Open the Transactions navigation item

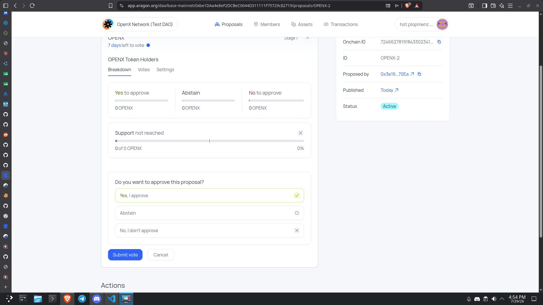point(341,24)
